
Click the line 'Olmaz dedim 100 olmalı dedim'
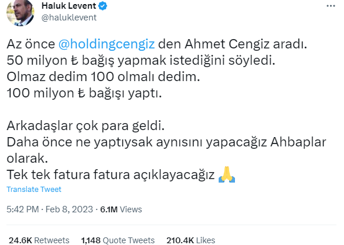(x=103, y=76)
